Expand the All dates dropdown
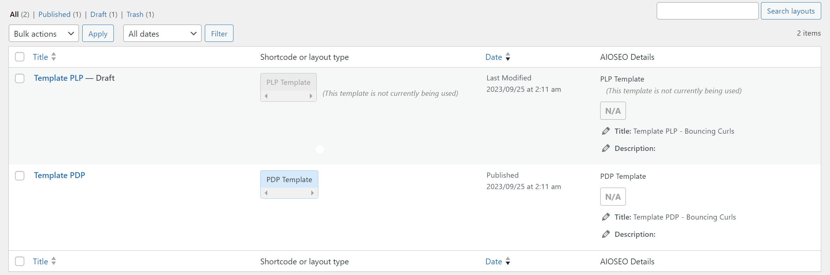 click(x=162, y=33)
